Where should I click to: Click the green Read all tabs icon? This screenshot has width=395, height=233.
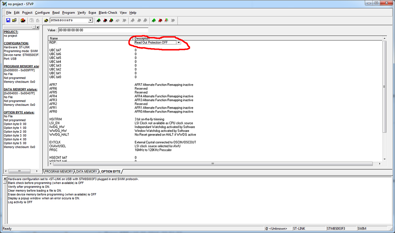pyautogui.click(x=154, y=20)
